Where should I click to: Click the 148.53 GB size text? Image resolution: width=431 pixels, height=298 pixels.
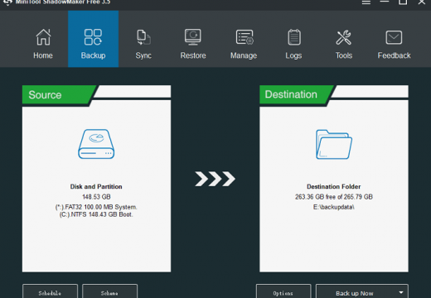click(96, 197)
